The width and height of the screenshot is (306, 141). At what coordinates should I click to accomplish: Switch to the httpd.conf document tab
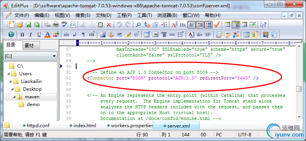[x=36, y=126]
